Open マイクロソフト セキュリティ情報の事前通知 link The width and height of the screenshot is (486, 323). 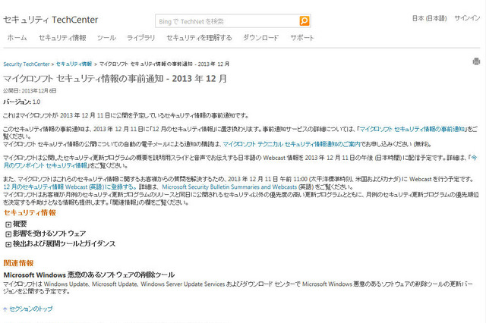pyautogui.click(x=412, y=129)
